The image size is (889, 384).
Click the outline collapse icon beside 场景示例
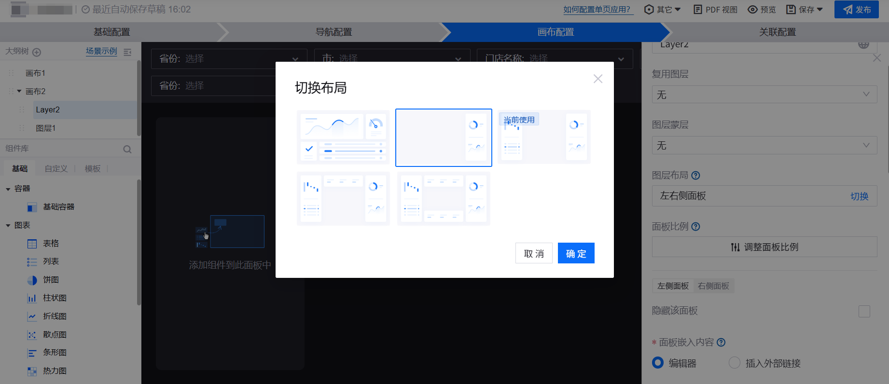click(x=127, y=52)
